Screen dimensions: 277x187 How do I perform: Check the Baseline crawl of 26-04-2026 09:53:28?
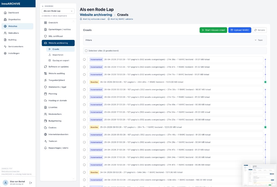[x=84, y=82]
